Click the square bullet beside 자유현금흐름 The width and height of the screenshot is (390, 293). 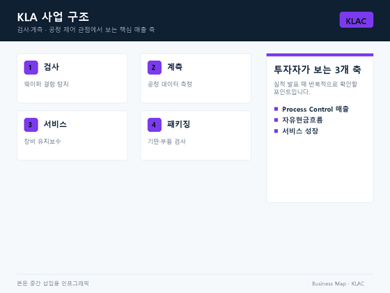[276, 120]
